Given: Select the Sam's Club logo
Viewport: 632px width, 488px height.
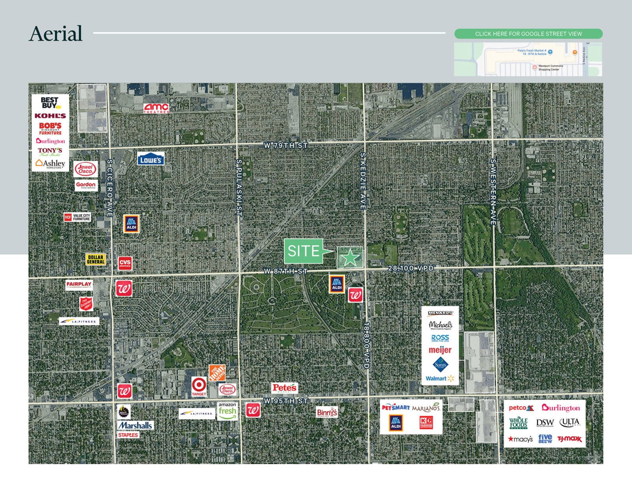Looking at the screenshot, I should [440, 365].
